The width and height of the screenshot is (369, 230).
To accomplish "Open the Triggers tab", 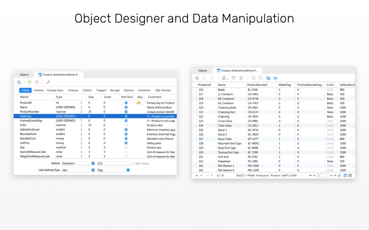I will pos(101,90).
